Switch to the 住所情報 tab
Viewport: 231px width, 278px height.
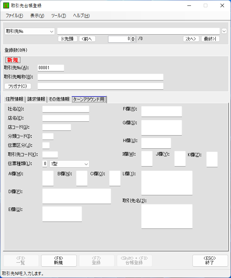(x=15, y=99)
